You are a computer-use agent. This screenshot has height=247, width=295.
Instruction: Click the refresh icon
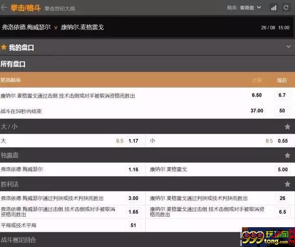tap(286, 7)
